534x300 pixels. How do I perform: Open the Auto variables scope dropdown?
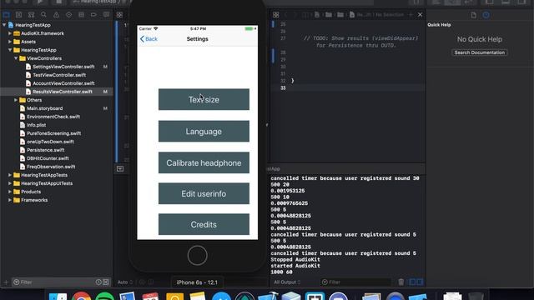(125, 282)
